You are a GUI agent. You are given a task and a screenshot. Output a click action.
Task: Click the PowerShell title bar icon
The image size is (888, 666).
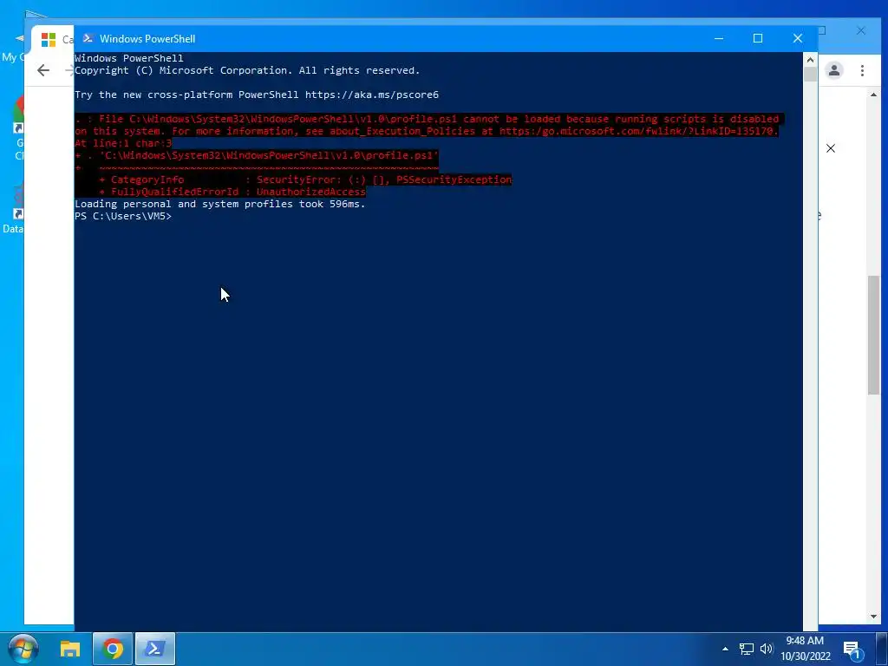88,38
